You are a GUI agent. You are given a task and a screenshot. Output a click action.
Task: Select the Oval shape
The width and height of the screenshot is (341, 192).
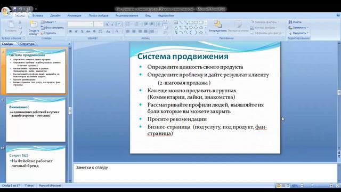(196, 22)
